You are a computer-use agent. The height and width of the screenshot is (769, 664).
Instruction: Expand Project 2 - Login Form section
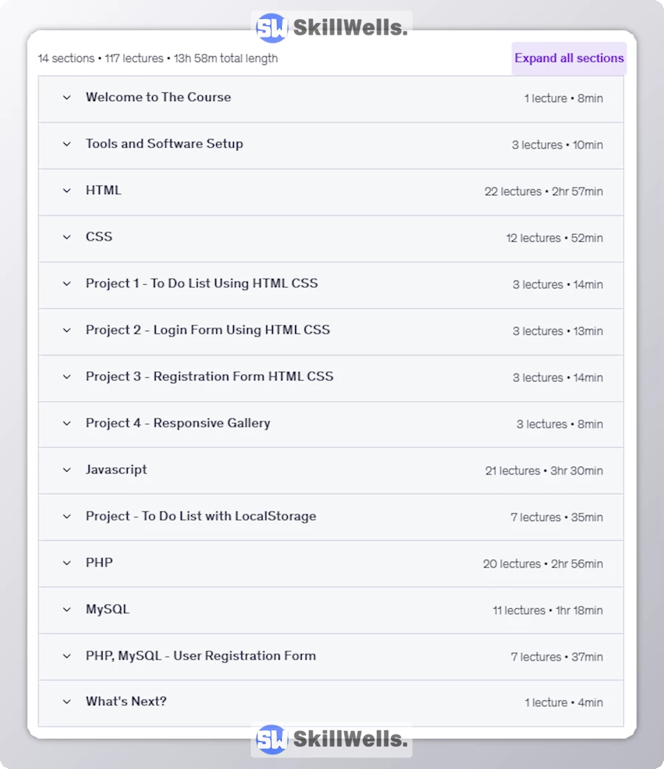click(x=66, y=331)
